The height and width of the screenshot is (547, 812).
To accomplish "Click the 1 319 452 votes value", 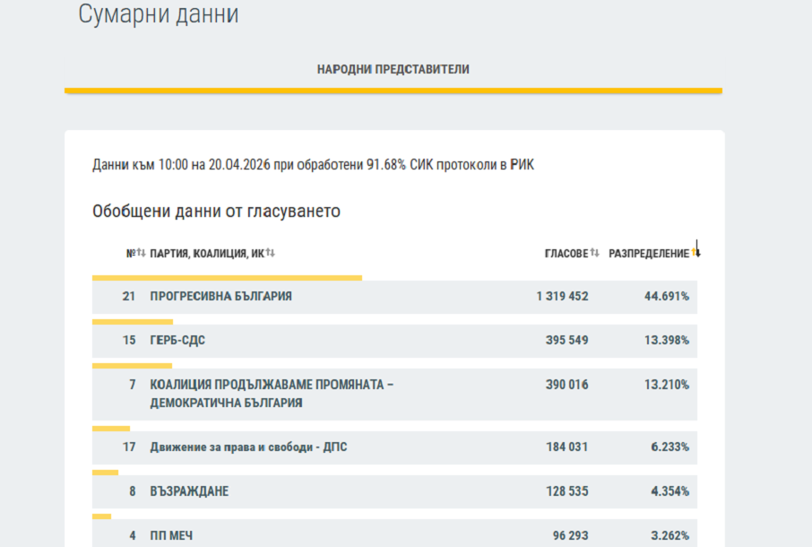I will tap(562, 297).
